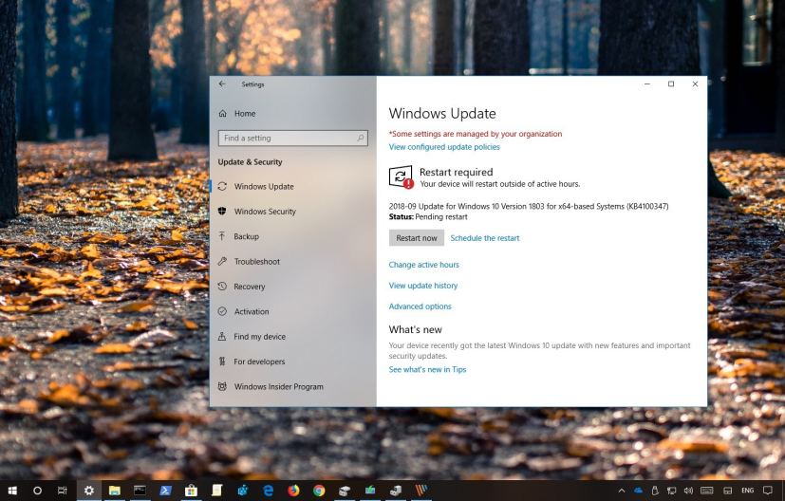The width and height of the screenshot is (785, 501).
Task: Open View update history
Action: click(423, 286)
